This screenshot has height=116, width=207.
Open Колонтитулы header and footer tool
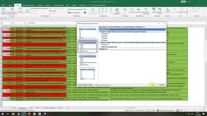point(181,10)
